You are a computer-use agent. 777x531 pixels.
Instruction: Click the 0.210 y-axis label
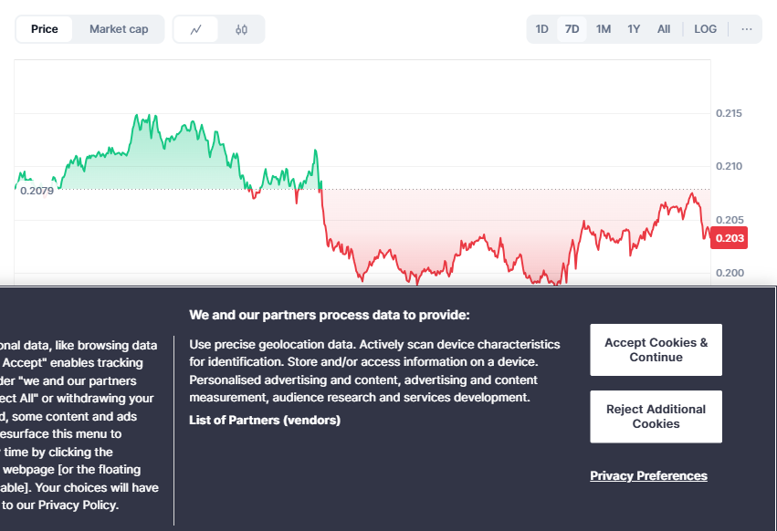[x=729, y=166]
